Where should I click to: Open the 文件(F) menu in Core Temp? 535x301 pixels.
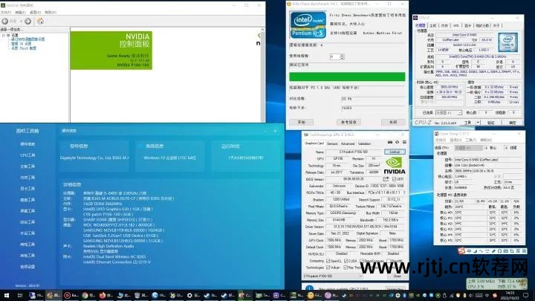pyautogui.click(x=441, y=140)
